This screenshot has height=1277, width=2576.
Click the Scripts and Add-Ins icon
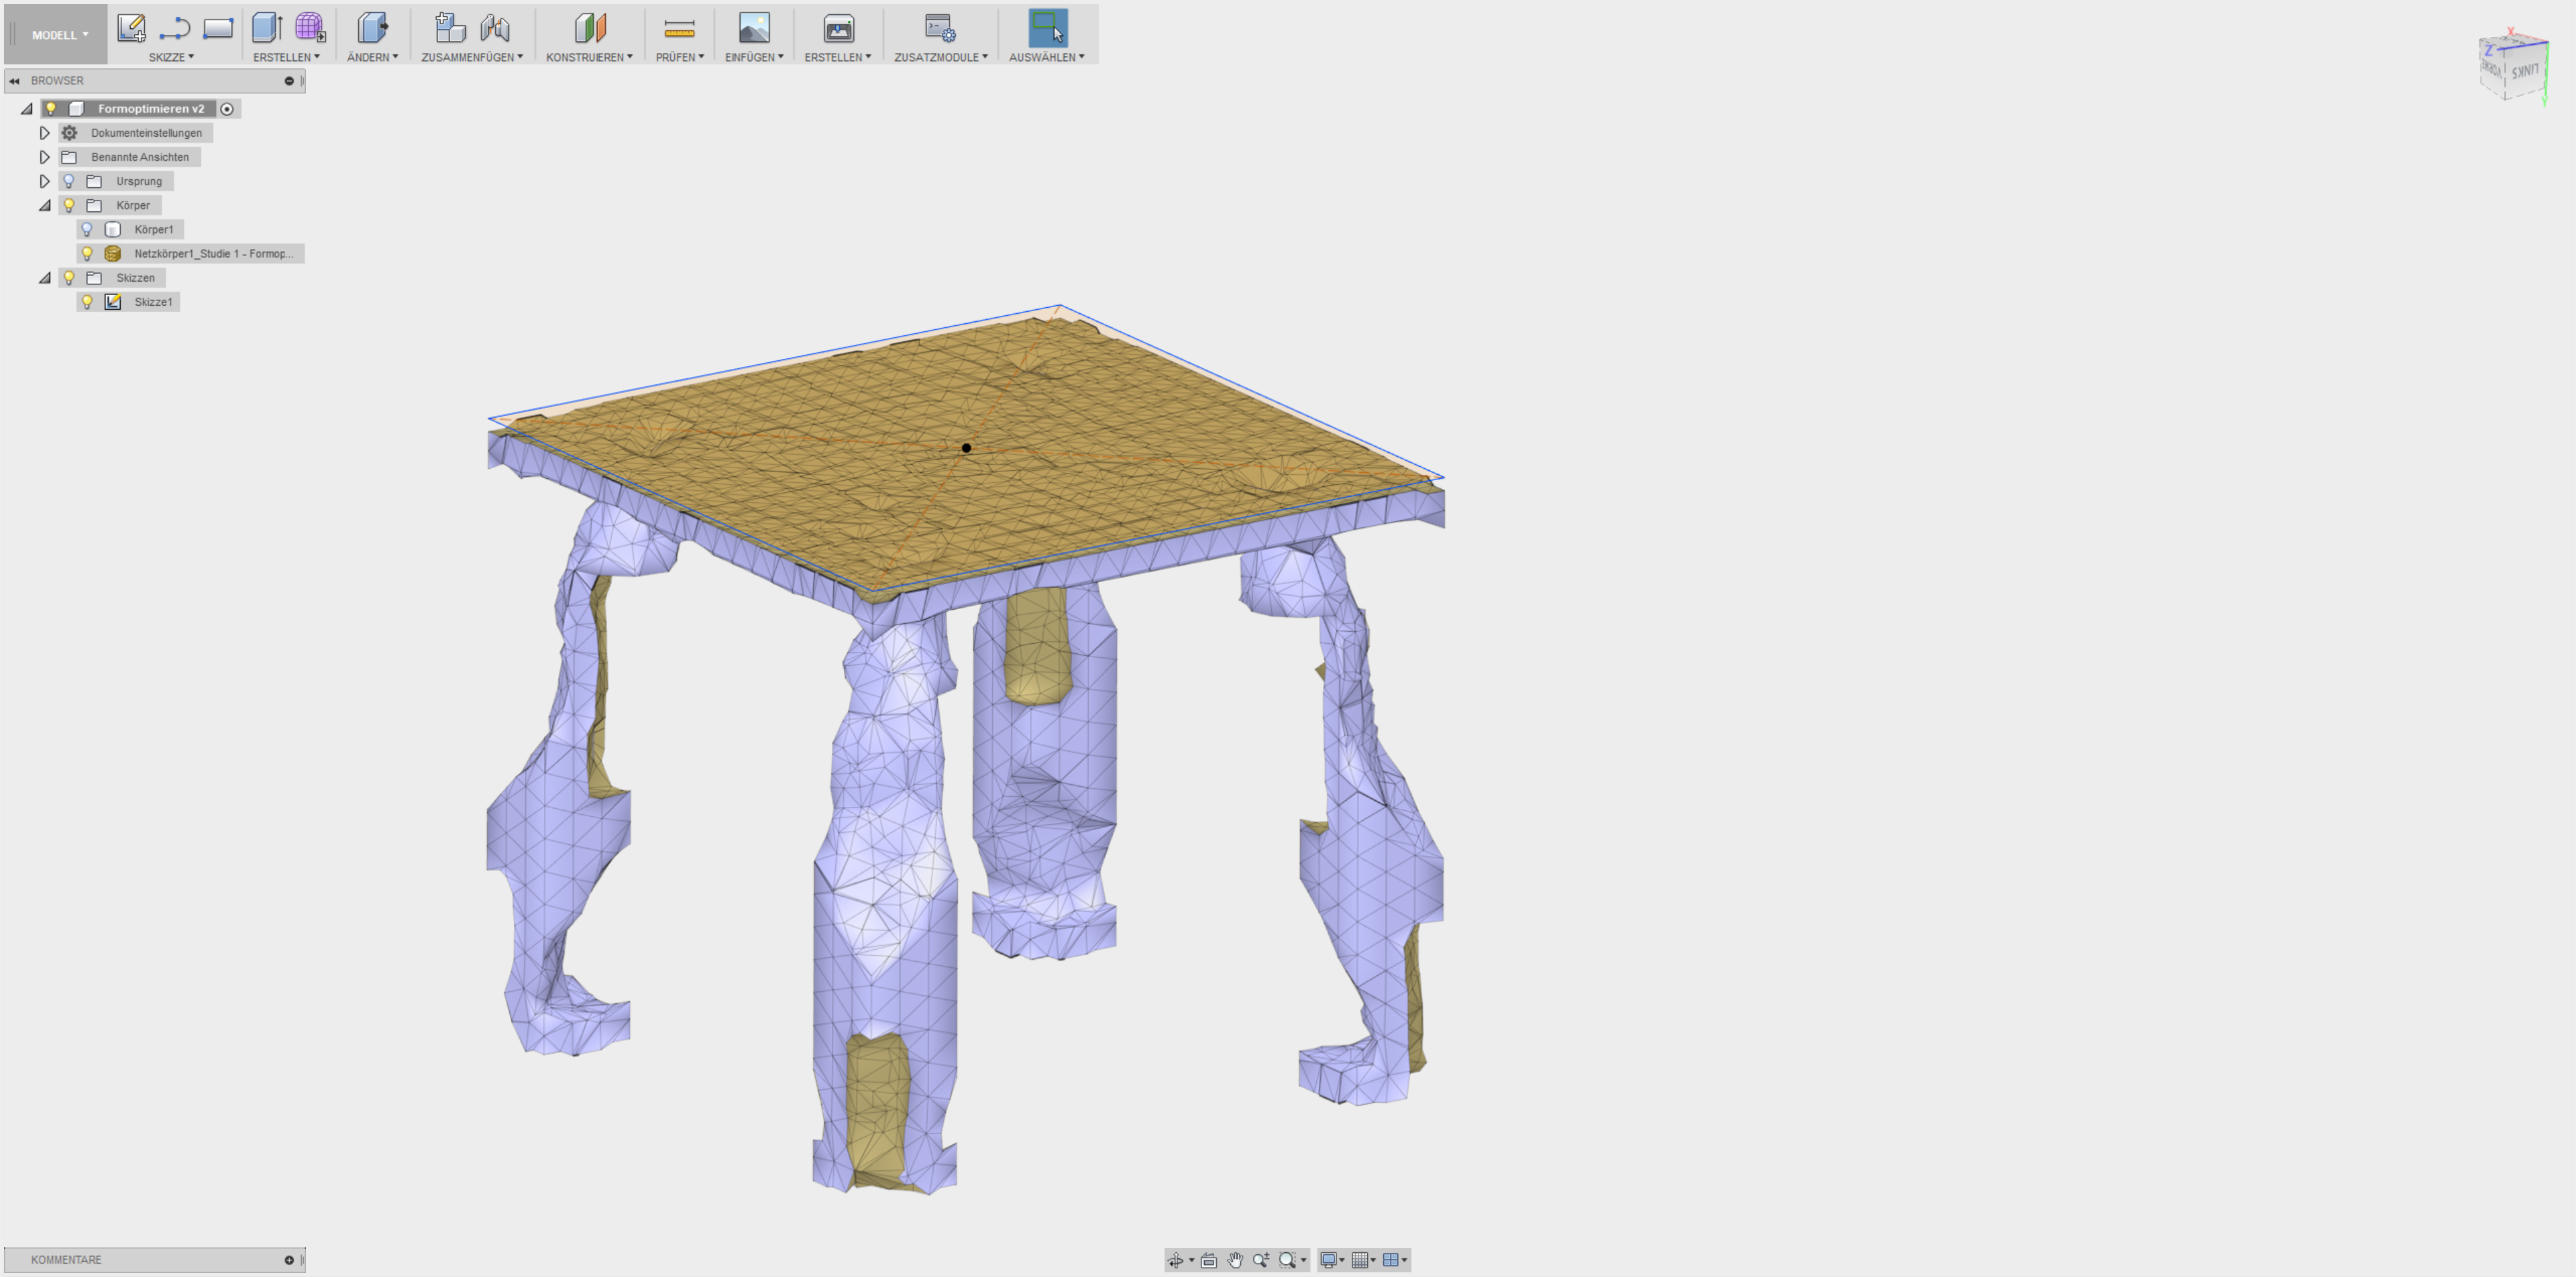tap(940, 27)
